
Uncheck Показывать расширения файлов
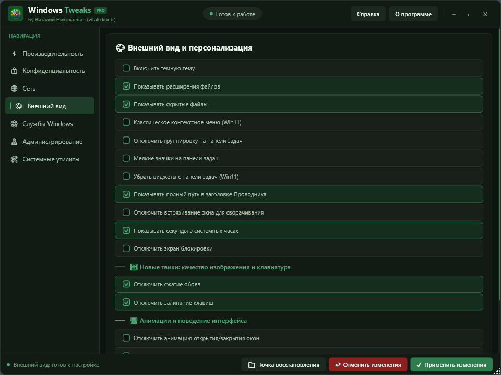coord(126,86)
